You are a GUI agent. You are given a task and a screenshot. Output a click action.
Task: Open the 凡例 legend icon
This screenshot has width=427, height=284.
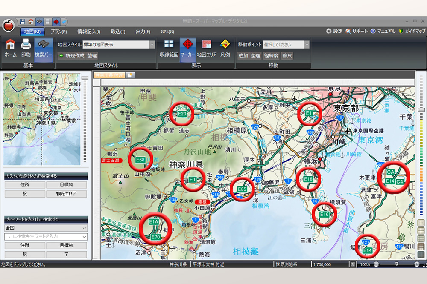click(x=225, y=48)
